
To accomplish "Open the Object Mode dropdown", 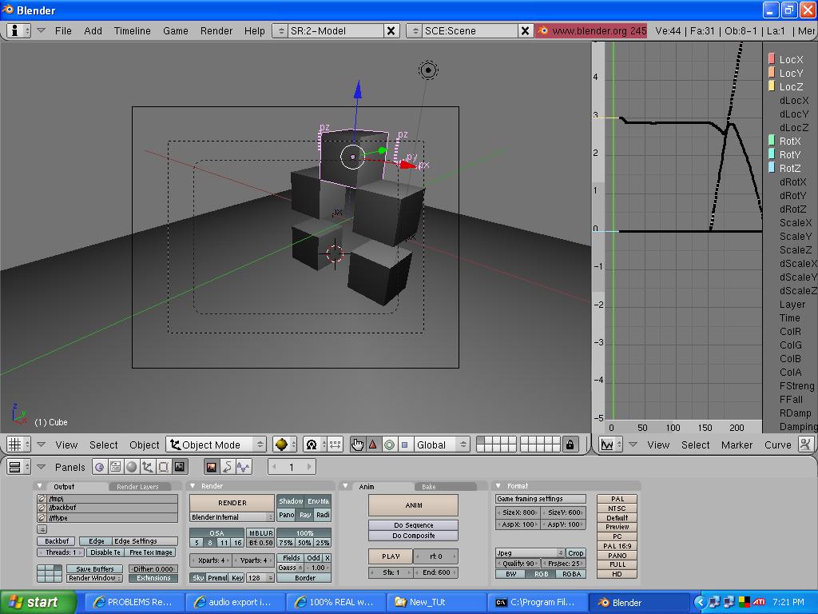I will coord(216,445).
